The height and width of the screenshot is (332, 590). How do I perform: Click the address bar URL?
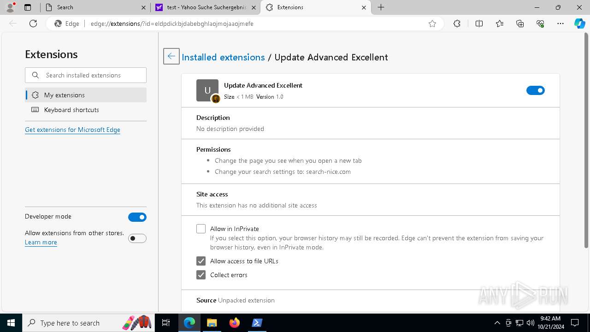pos(172,24)
